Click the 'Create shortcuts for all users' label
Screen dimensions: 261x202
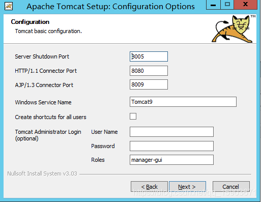pyautogui.click(x=50, y=117)
